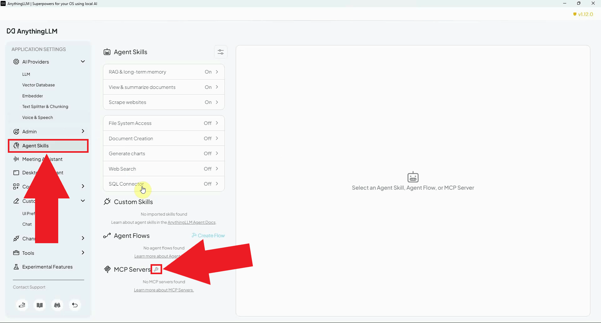Screen dimensions: 601x323
Task: Open SQL Connector skill row
Action: (x=164, y=184)
